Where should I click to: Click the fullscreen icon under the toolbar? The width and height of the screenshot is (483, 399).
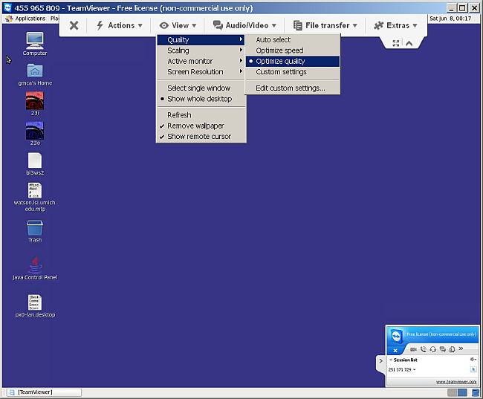click(396, 43)
